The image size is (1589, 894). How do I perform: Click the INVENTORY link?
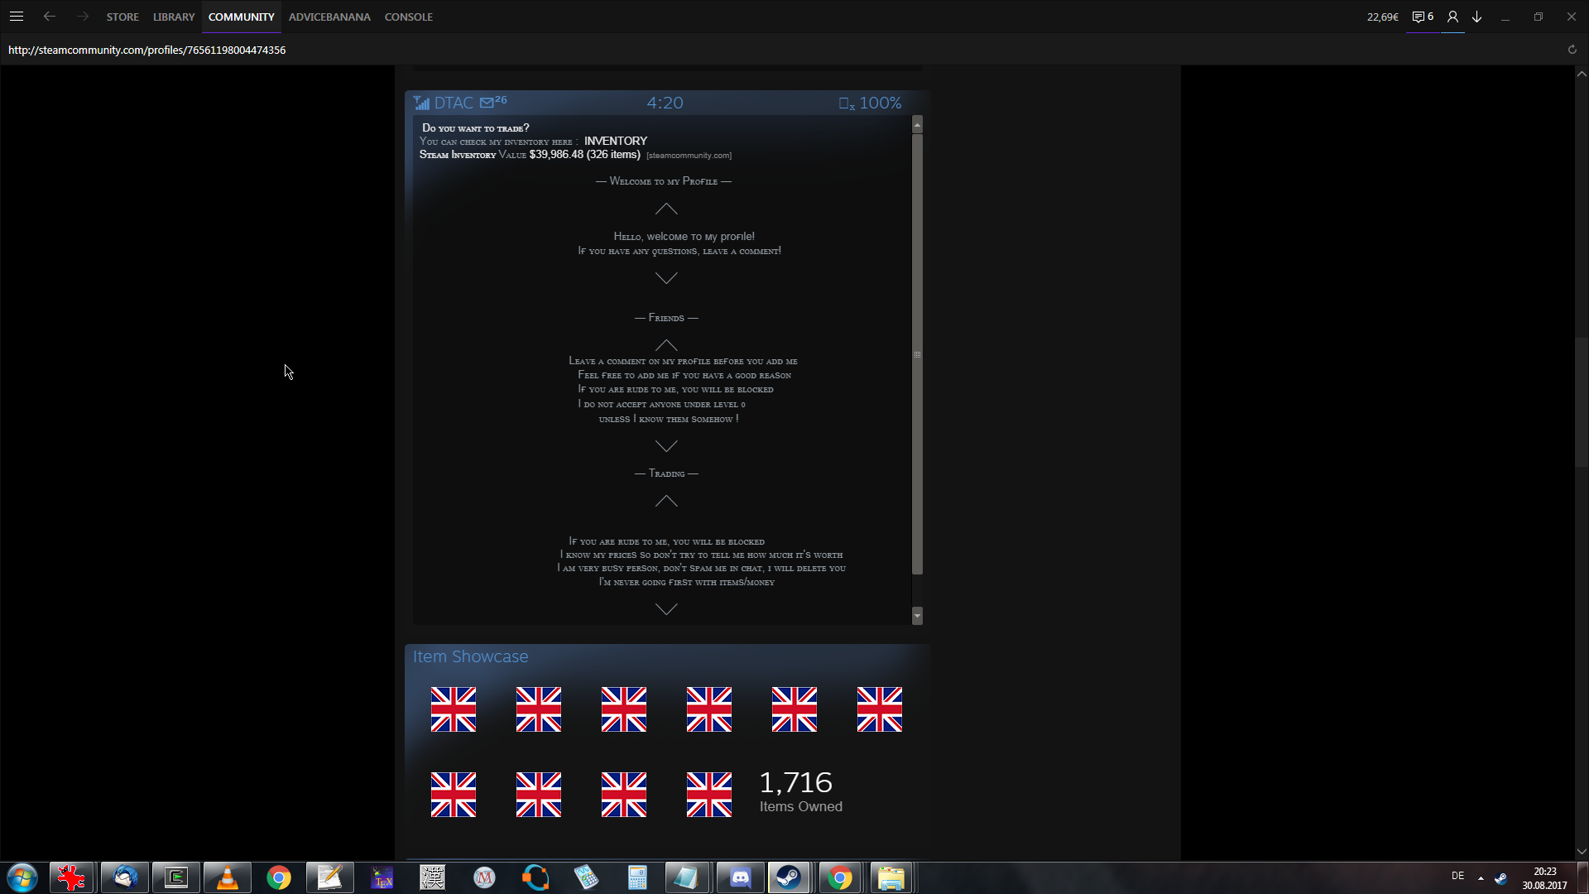pos(616,141)
